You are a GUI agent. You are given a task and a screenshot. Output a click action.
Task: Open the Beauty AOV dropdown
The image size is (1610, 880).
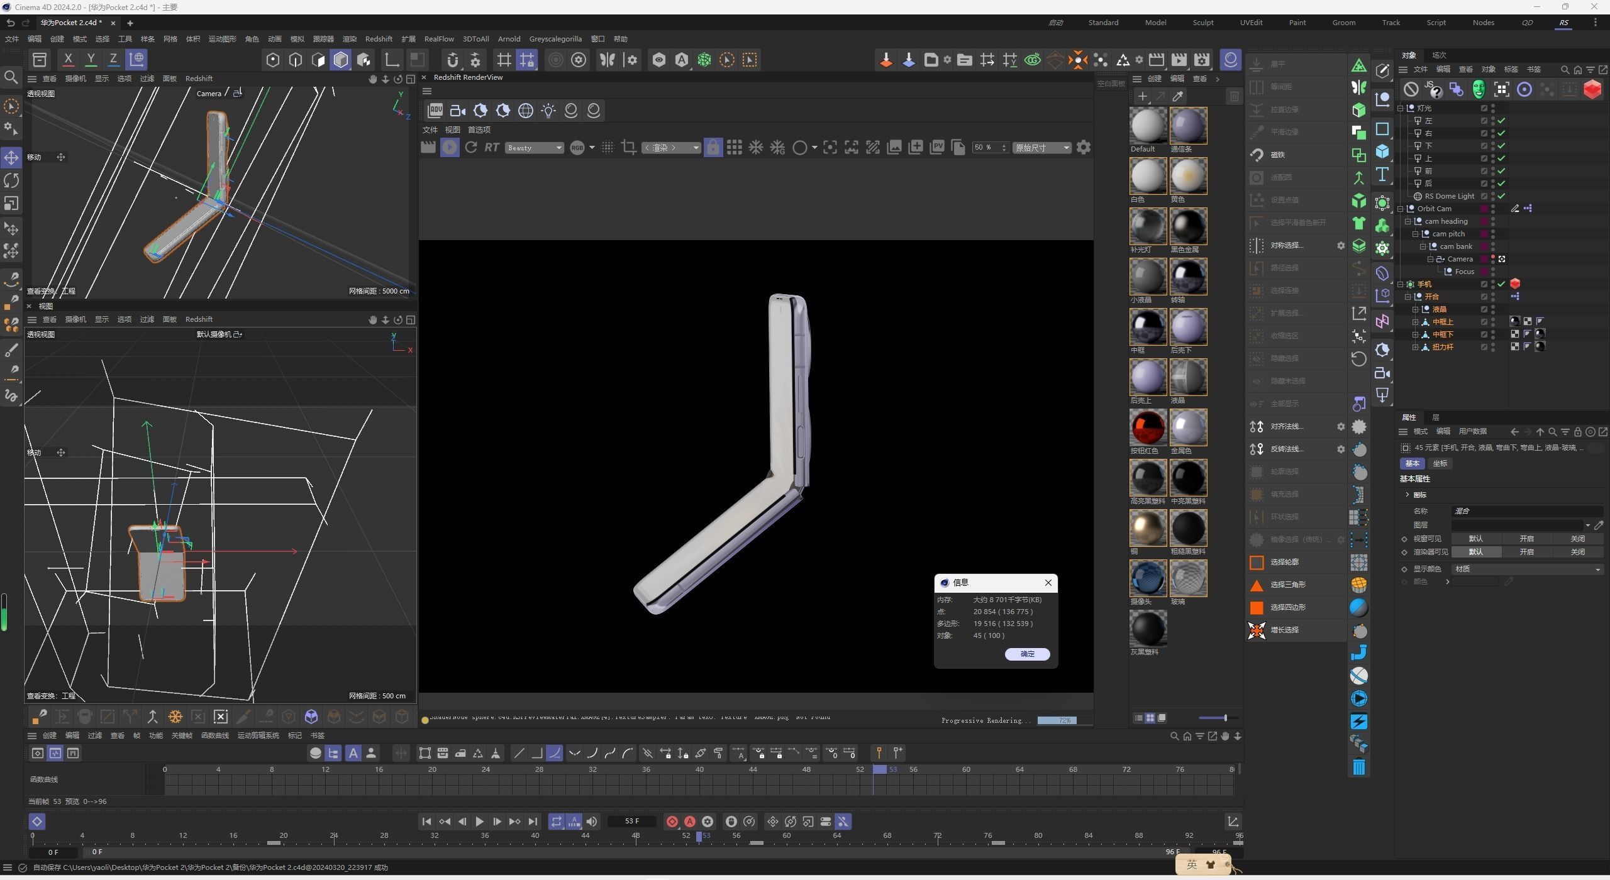[x=535, y=148]
